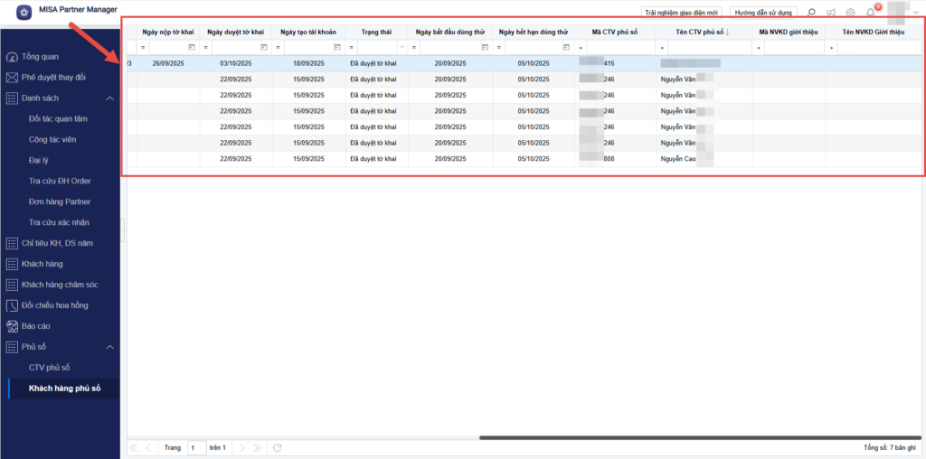
Task: Open settings gear icon in header
Action: [850, 13]
